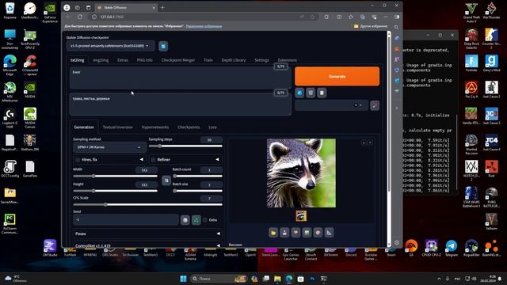Open the Extensions tab

click(x=287, y=60)
